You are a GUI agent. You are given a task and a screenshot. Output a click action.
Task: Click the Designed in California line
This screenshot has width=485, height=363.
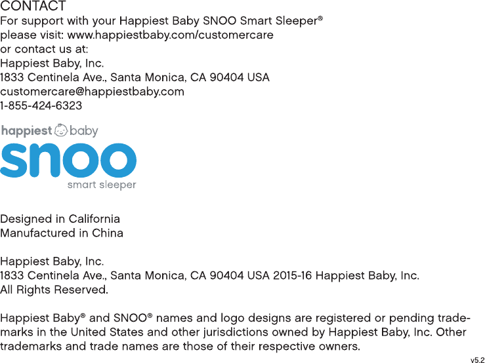click(60, 219)
